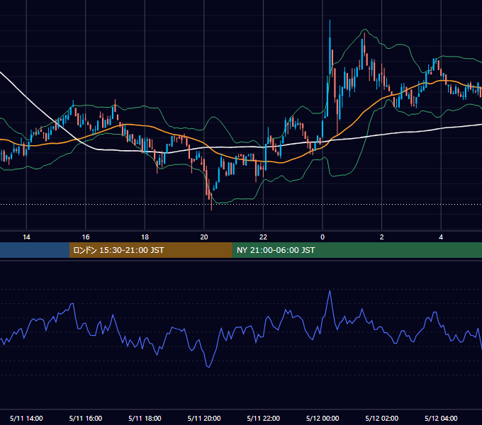Click the 5/11 18:00 date label
The height and width of the screenshot is (425, 482).
pos(145,418)
